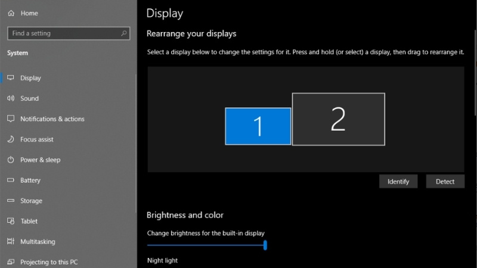Click the Detect displays button
This screenshot has width=477, height=268.
tap(445, 182)
